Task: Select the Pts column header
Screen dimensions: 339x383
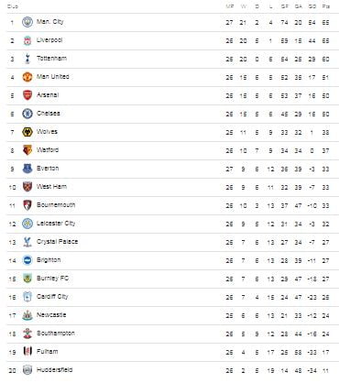Action: pyautogui.click(x=326, y=6)
